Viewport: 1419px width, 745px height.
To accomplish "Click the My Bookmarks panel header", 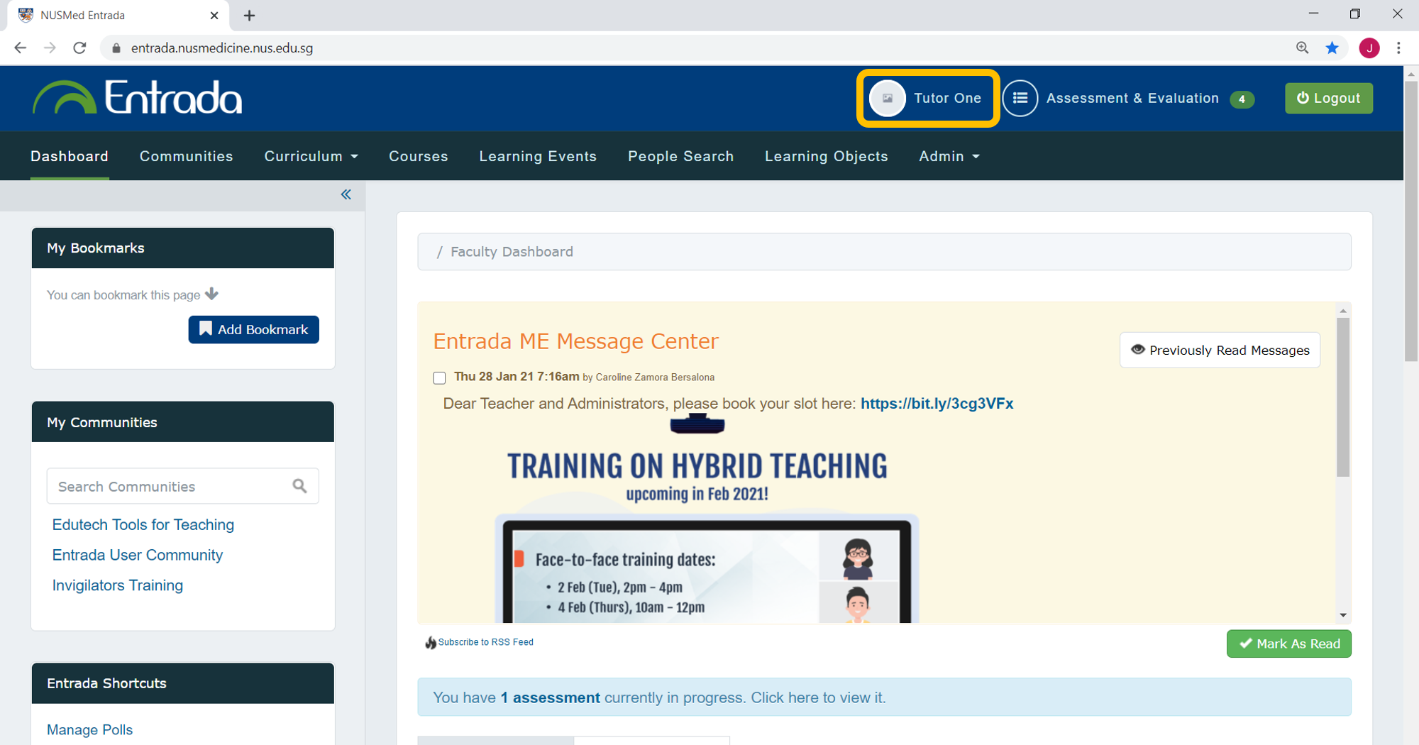I will click(x=183, y=248).
